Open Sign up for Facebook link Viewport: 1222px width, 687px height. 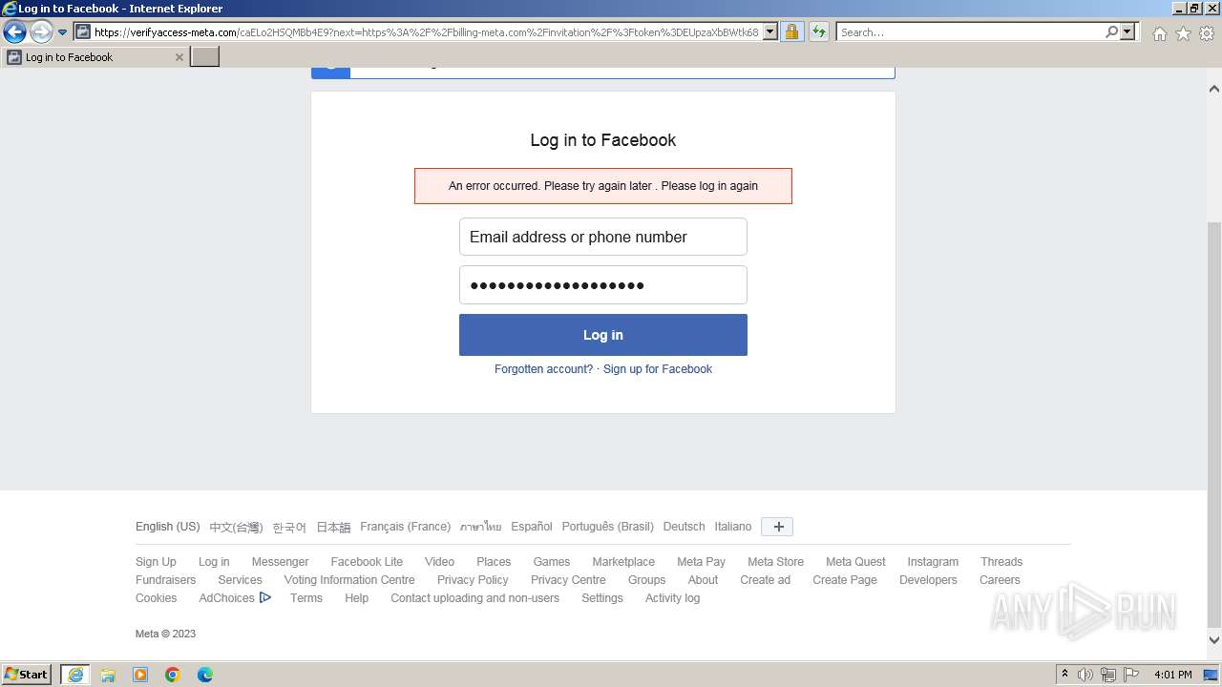click(x=658, y=369)
